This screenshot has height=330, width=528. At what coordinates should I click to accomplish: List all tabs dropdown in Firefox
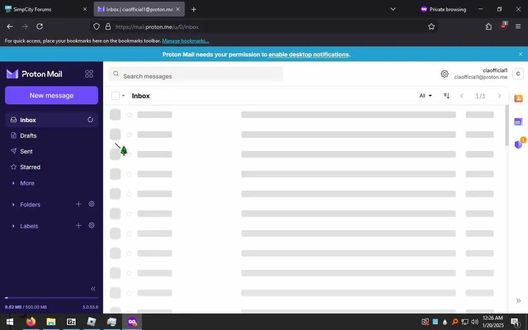(393, 9)
